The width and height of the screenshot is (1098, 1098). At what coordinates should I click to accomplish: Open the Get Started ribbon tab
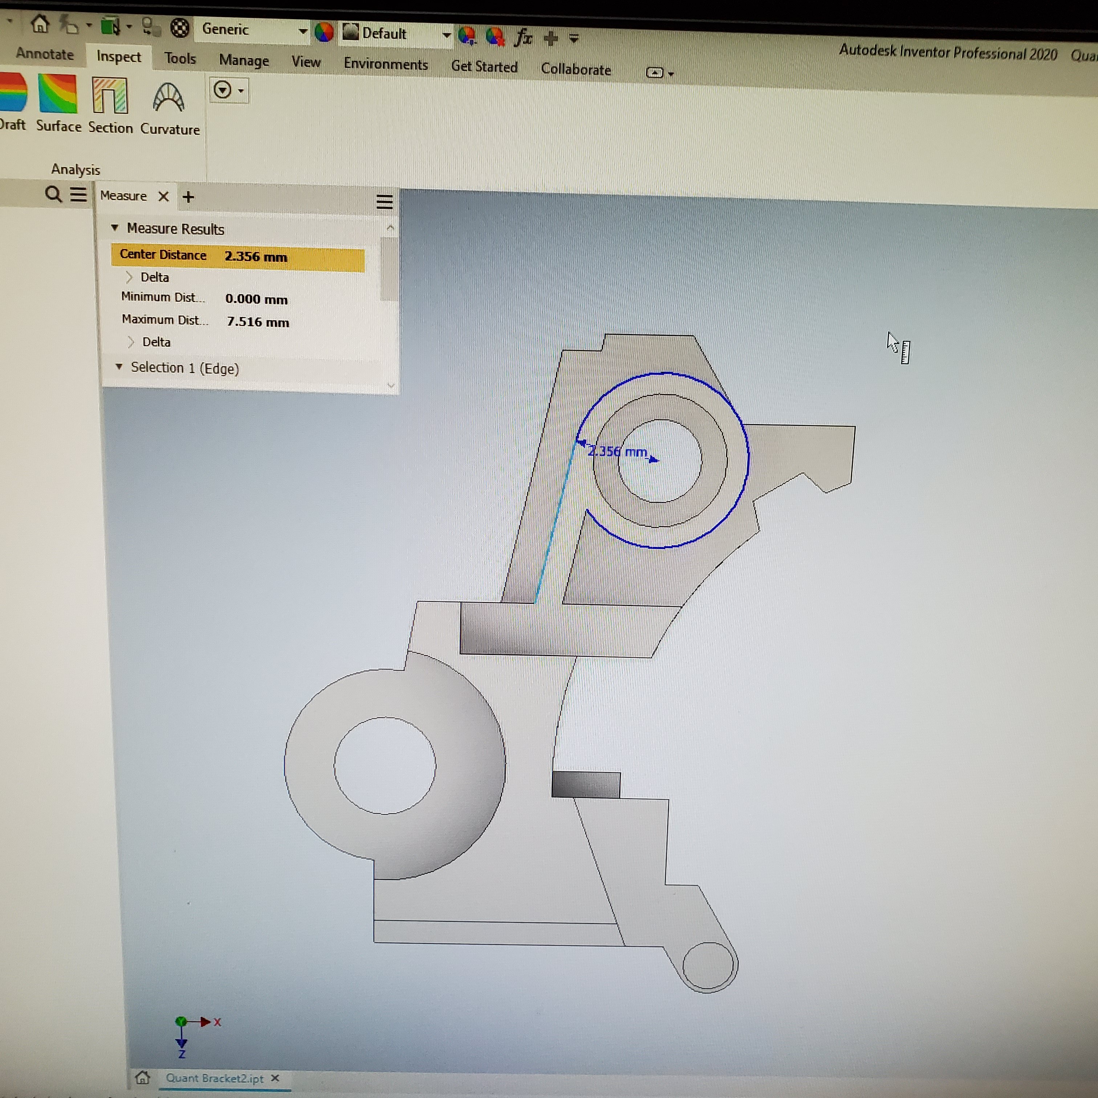(x=484, y=67)
